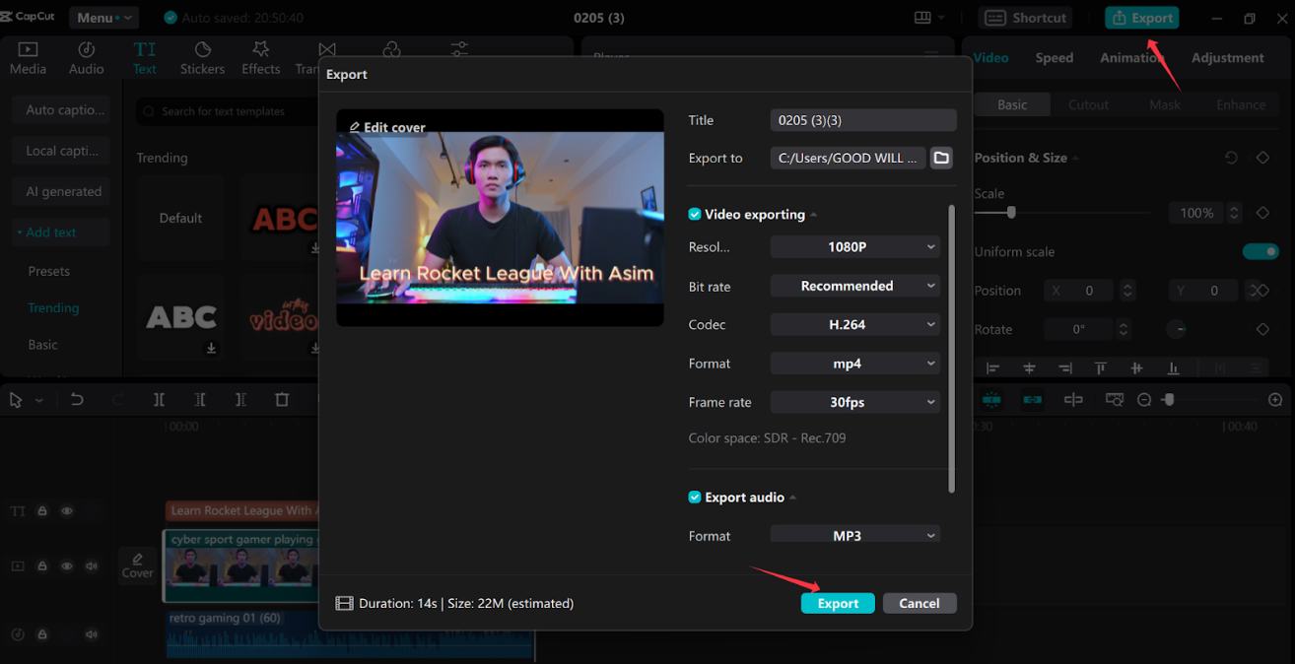Screen dimensions: 1295x664
Task: Toggle the main track magnet snapping
Action: pos(991,400)
